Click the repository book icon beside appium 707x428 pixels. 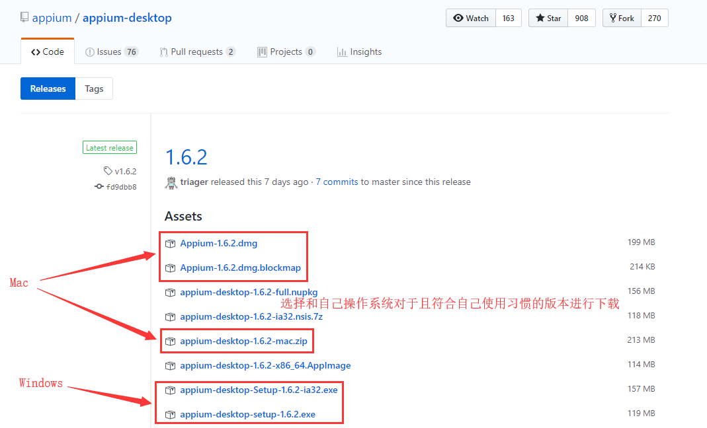pyautogui.click(x=24, y=18)
